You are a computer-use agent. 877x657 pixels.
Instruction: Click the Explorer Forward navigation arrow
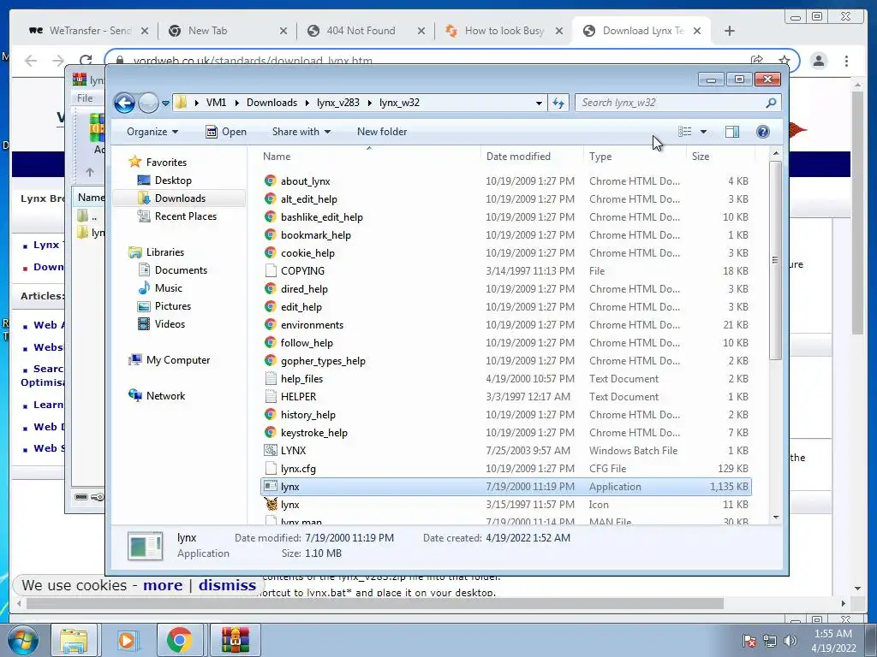click(148, 103)
